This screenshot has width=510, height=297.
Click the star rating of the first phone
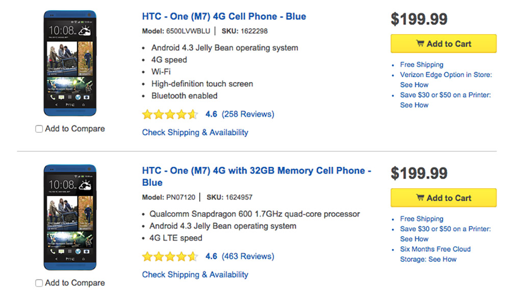coord(170,114)
